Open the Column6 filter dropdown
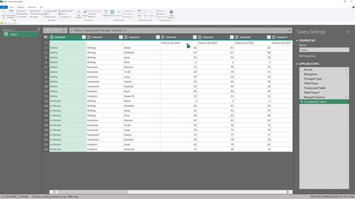Screen dimensions: 355x199 tap(268, 37)
